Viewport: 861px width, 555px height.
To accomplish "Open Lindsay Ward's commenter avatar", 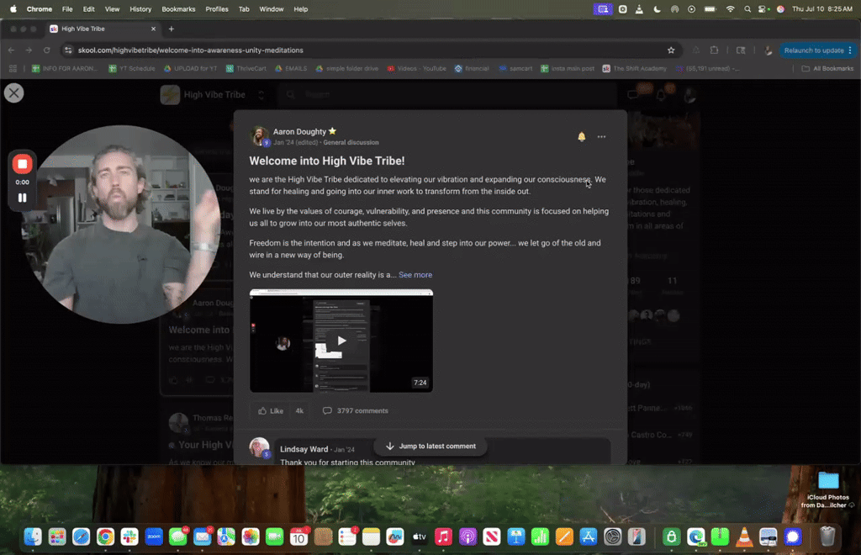I will tap(259, 447).
